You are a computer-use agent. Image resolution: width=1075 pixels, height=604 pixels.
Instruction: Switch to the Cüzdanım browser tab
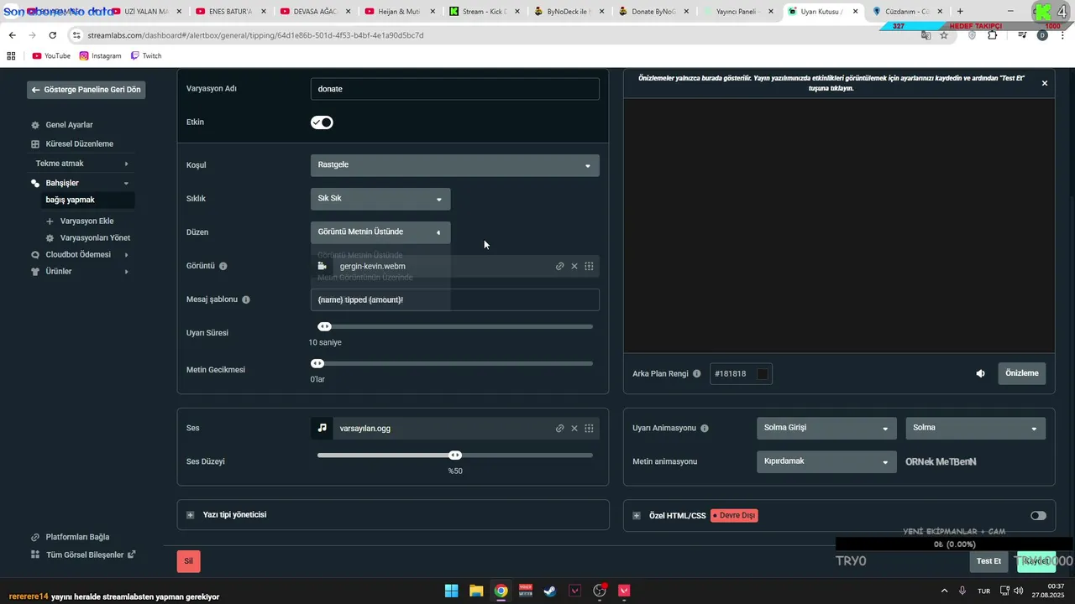(906, 12)
